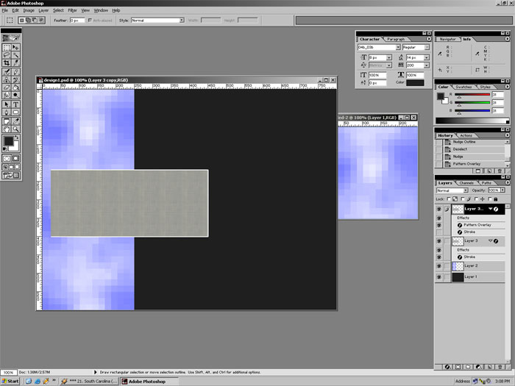Open the Filter menu
The image size is (515, 386).
pyautogui.click(x=72, y=10)
